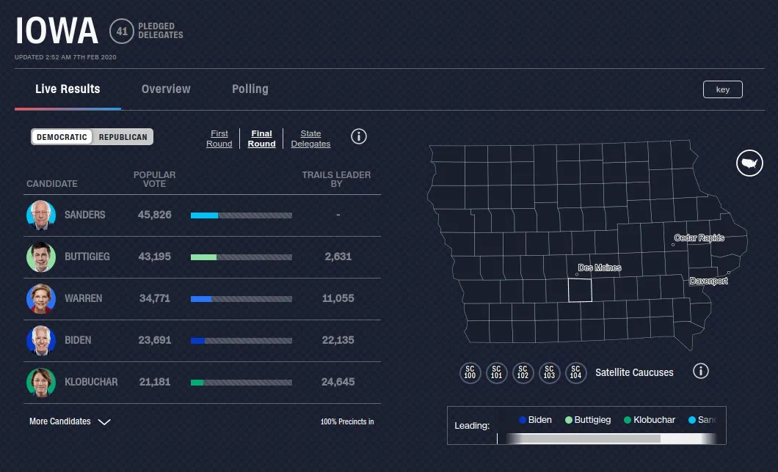Click the 41 pledged delegates circle
778x472 pixels.
pyautogui.click(x=122, y=32)
